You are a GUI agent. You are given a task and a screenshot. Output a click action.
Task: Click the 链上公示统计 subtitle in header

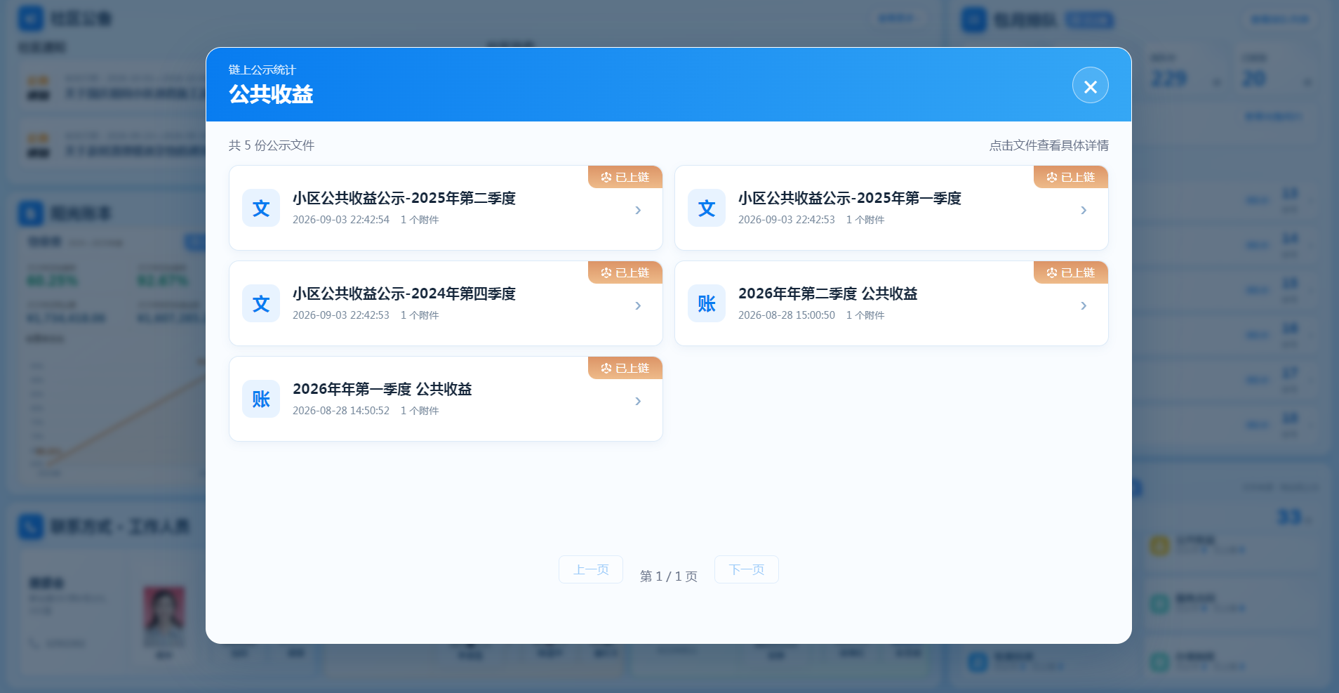pyautogui.click(x=262, y=70)
